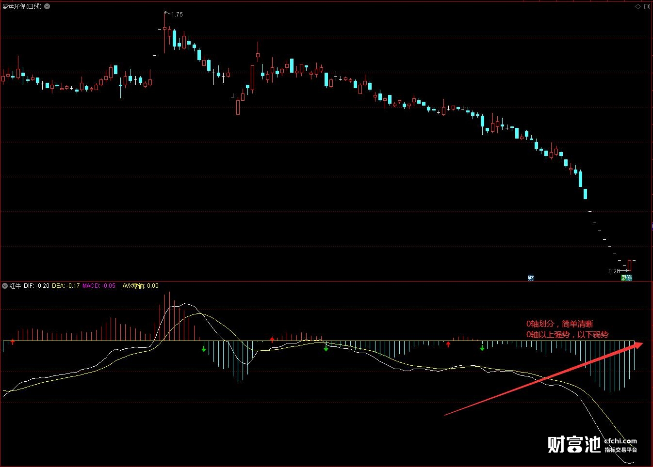This screenshot has width=653, height=467.
Task: Click the DEA: -0.17 value
Action: 66,286
